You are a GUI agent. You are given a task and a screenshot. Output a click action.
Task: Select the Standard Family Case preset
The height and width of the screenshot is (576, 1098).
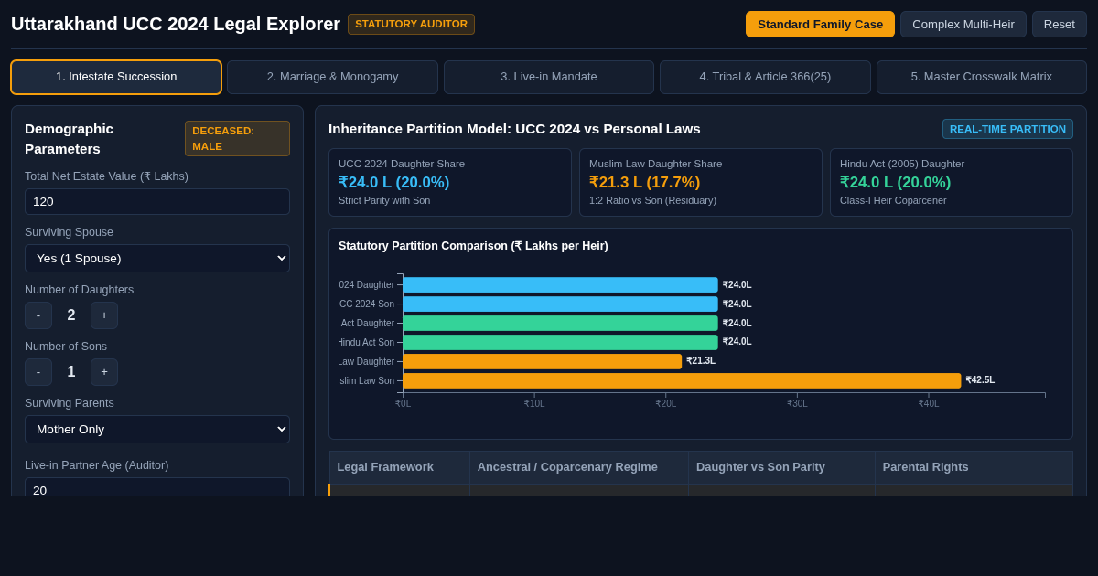click(820, 24)
